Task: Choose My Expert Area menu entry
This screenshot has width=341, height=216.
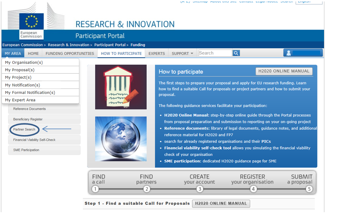Action: pyautogui.click(x=40, y=100)
